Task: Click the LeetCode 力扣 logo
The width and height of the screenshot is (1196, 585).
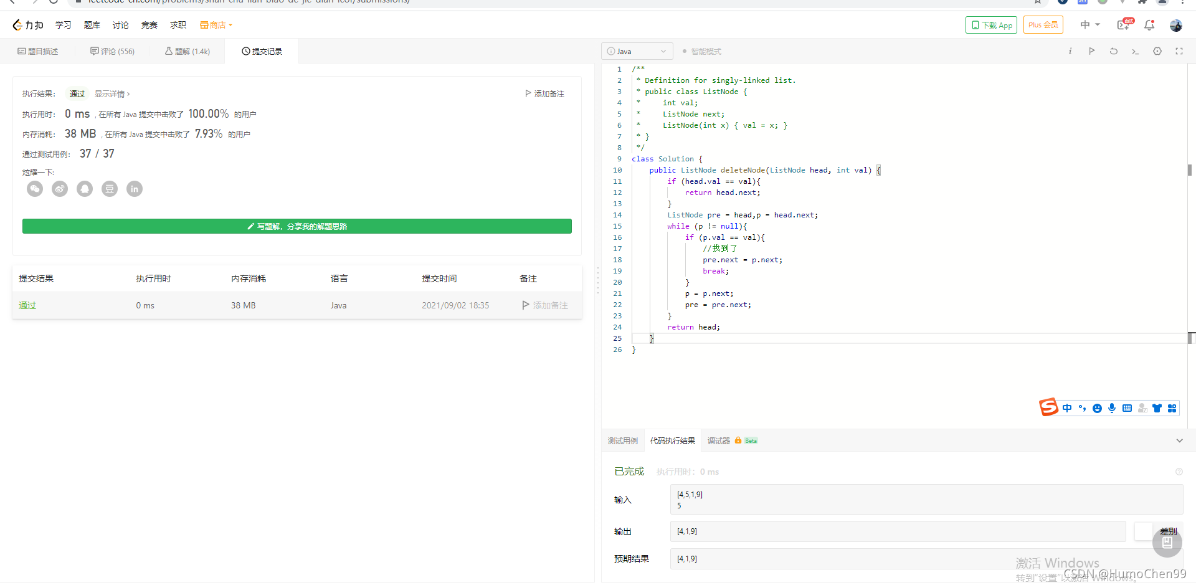Action: [x=28, y=25]
